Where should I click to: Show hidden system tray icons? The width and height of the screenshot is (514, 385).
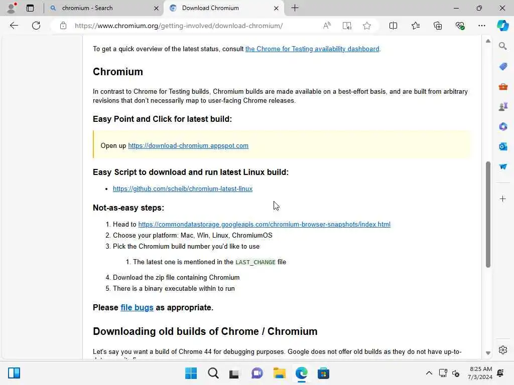(429, 373)
